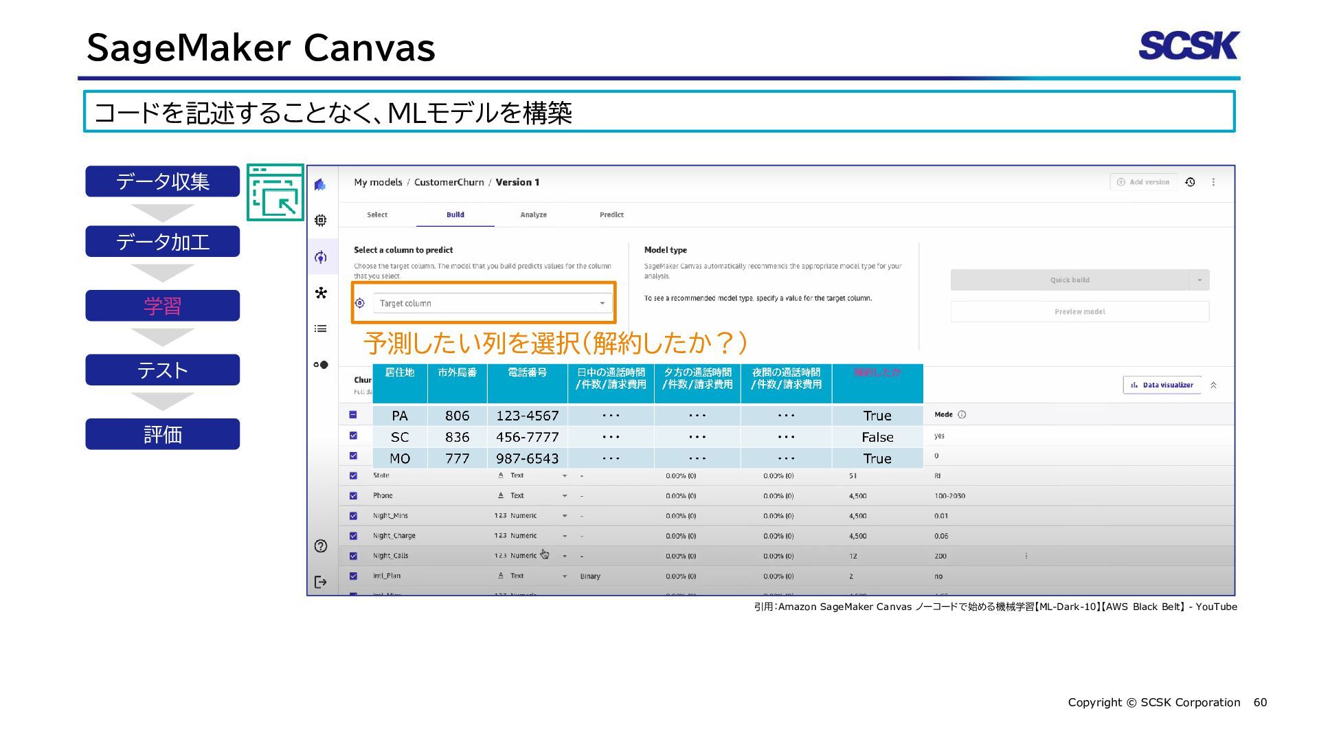Open the data type dropdown for Phone

(x=565, y=495)
